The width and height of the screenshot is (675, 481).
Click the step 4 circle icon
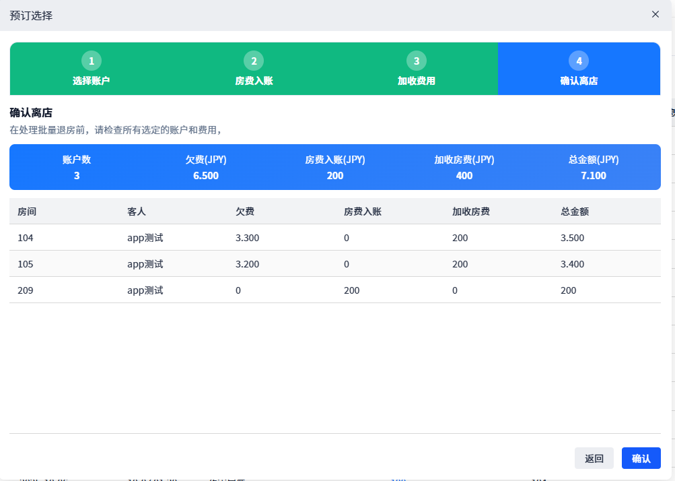pyautogui.click(x=579, y=61)
